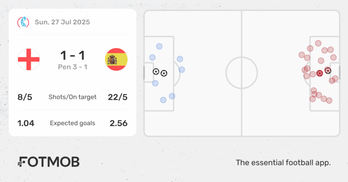
Task: Click the Spain flag icon
Action: tap(116, 59)
